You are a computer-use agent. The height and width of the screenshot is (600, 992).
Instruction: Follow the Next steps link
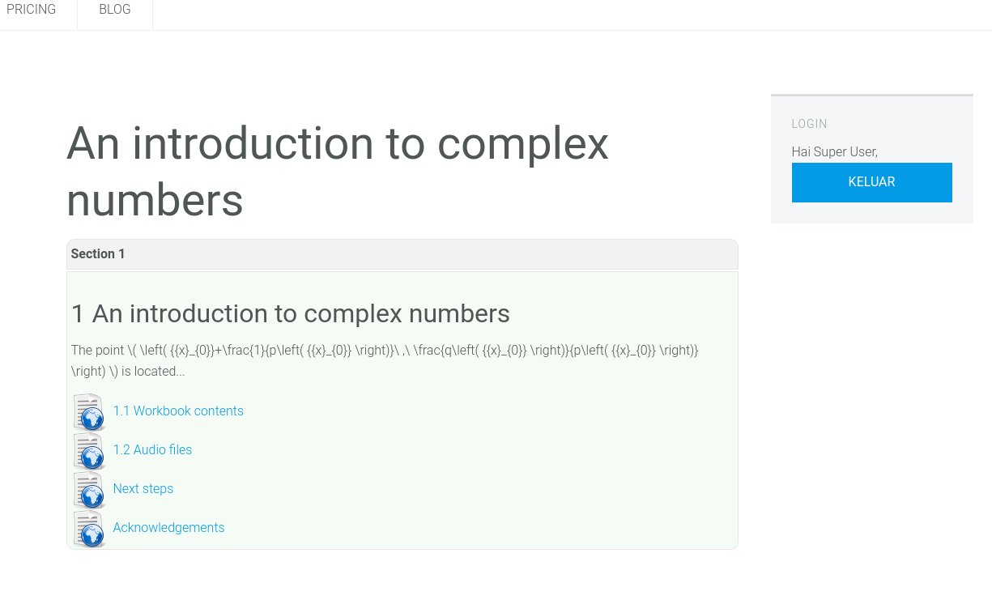click(143, 489)
